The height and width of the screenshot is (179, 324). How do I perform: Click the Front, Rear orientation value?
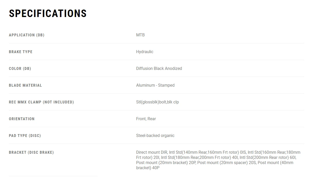click(146, 119)
